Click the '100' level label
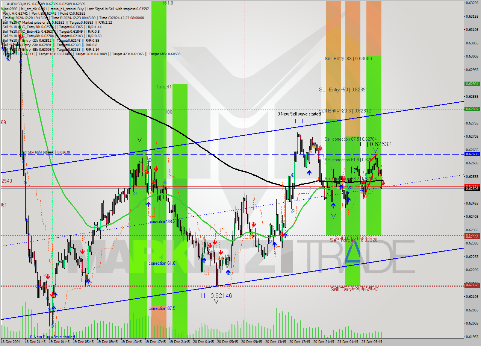This screenshot has width=481, height=346. [169, 112]
